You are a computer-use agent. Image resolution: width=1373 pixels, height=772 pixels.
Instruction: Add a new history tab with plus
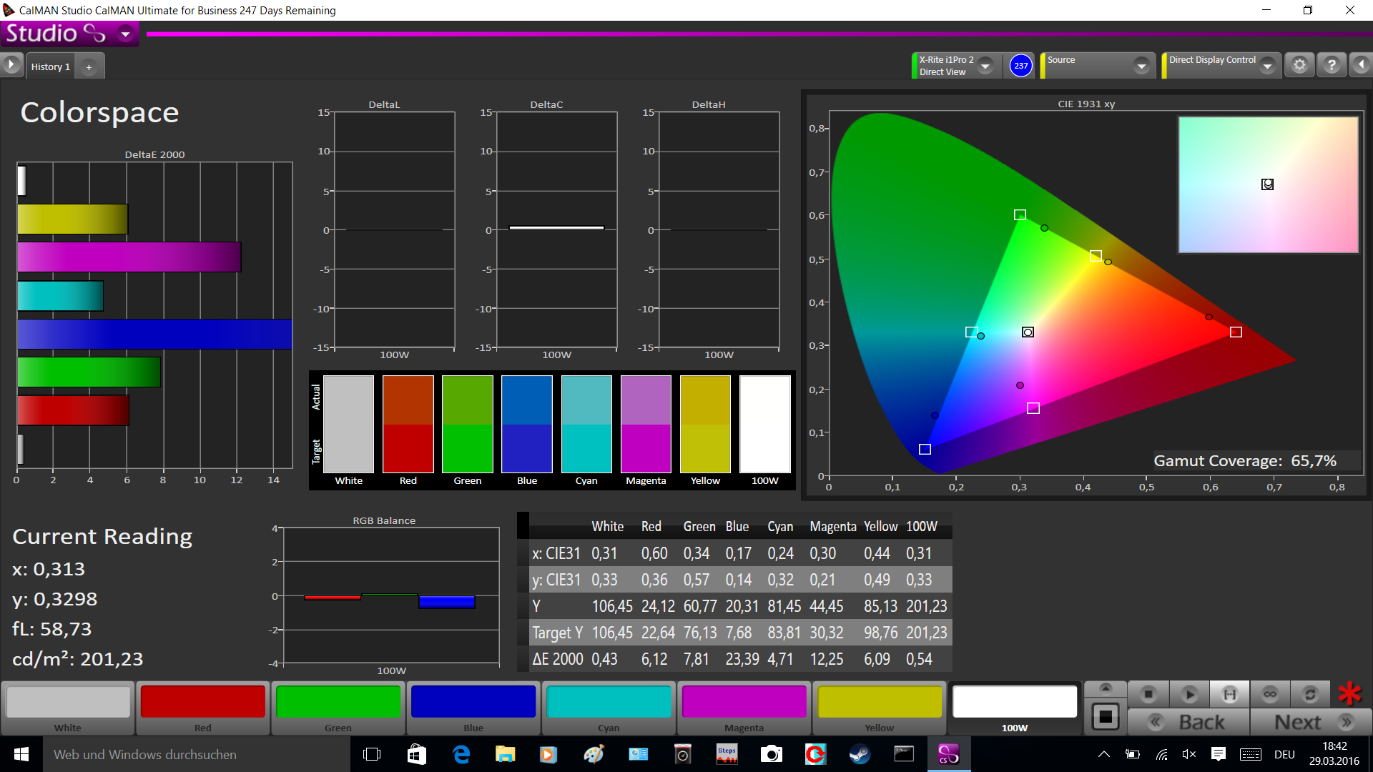[x=89, y=66]
